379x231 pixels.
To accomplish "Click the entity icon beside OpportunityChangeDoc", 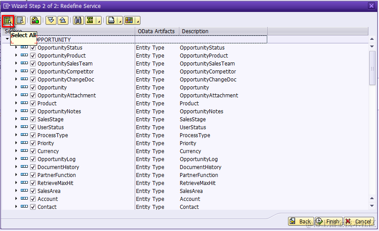I will click(x=24, y=79).
